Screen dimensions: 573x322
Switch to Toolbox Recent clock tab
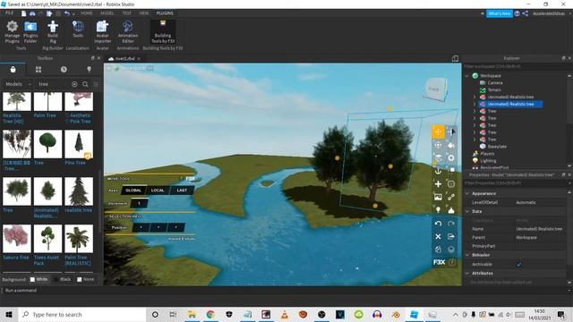(64, 70)
